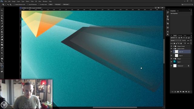Click the Create adjustment layer icon

[181, 92]
